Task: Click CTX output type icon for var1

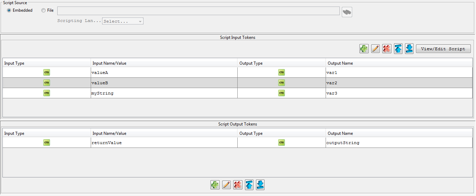Action: click(281, 73)
